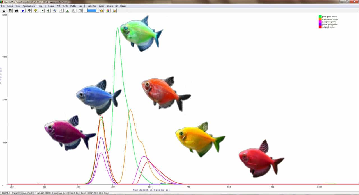Click the color wheel icon on the toolbar
The width and height of the screenshot is (359, 195).
point(108,10)
